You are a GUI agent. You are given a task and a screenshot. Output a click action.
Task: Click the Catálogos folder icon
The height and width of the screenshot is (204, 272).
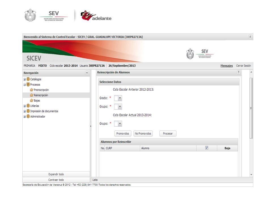click(28, 79)
